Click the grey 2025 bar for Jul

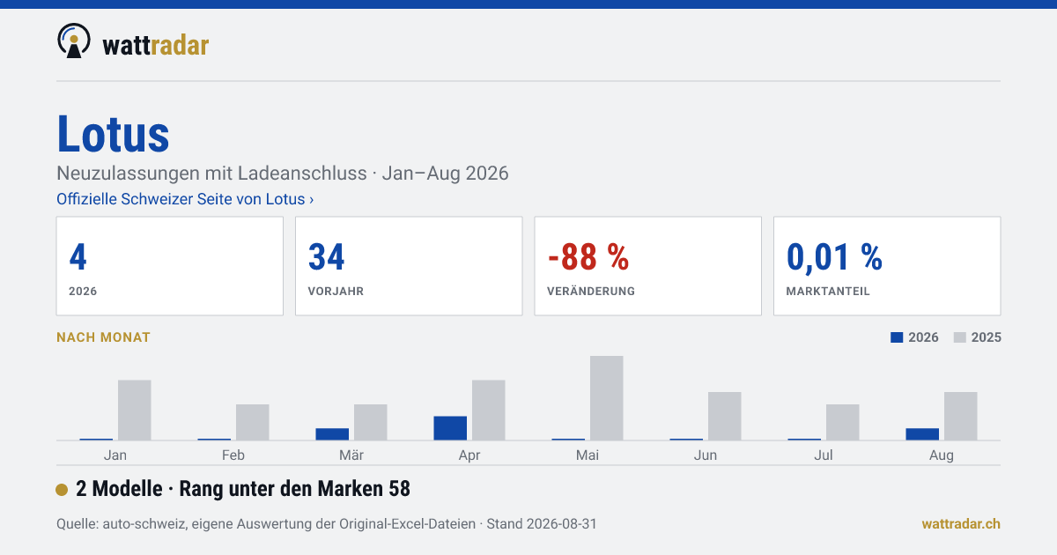pos(843,423)
